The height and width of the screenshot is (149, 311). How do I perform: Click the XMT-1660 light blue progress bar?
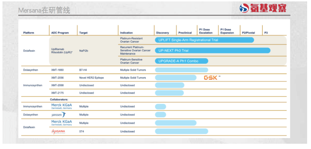pyautogui.click(x=181, y=70)
